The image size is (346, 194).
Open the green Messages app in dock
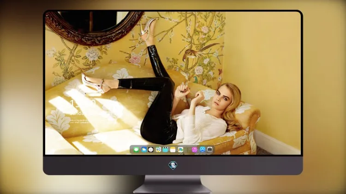point(136,149)
